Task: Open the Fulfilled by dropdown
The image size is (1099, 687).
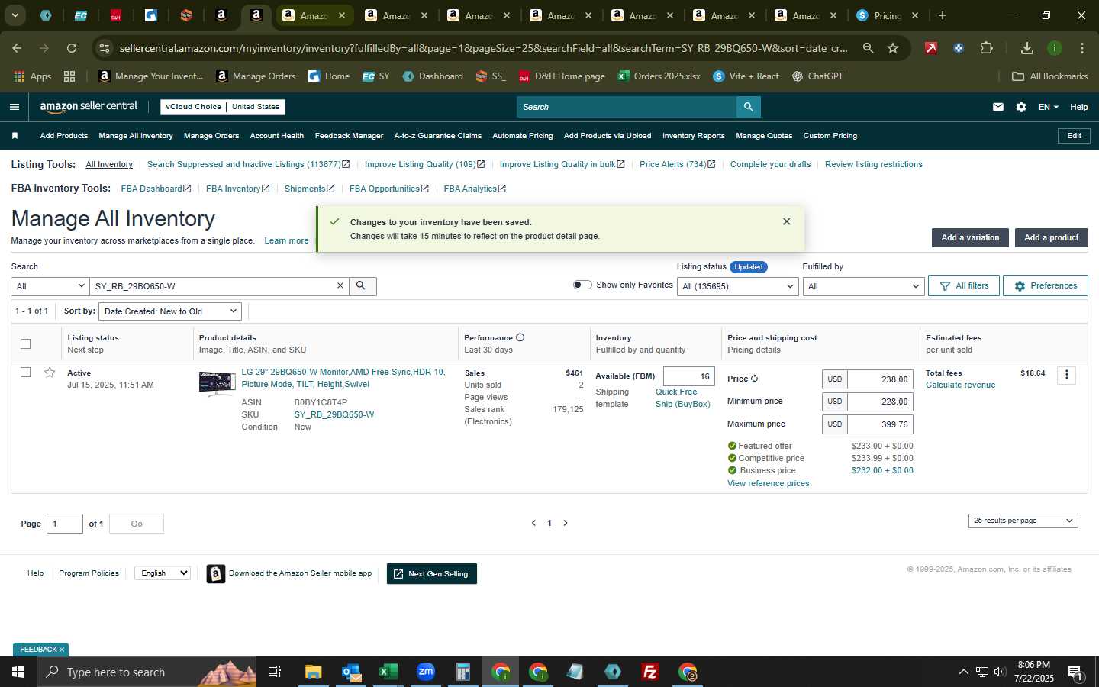Action: (x=863, y=286)
